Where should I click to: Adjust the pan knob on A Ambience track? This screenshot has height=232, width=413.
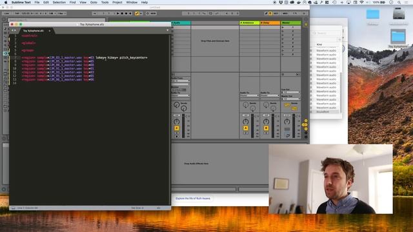click(x=245, y=122)
